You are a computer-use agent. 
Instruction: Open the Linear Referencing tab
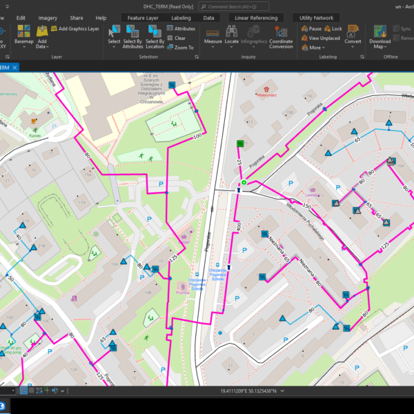(256, 17)
